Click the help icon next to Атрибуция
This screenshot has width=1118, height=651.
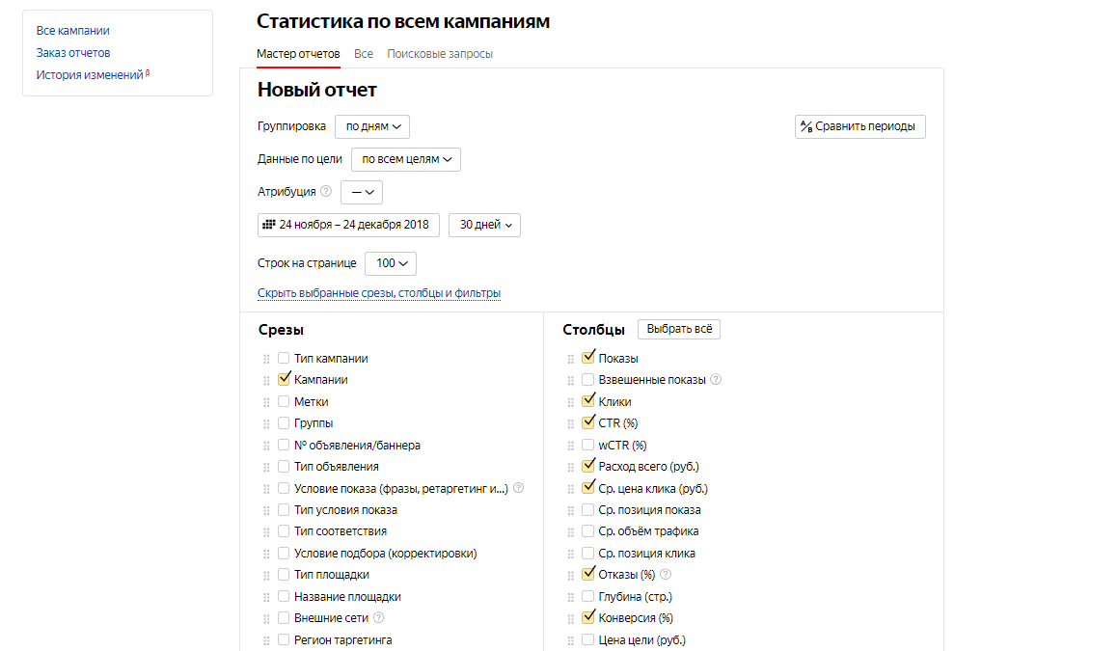click(326, 192)
